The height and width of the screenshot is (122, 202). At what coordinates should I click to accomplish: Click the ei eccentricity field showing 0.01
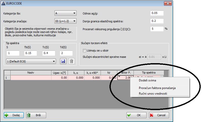[154, 57]
